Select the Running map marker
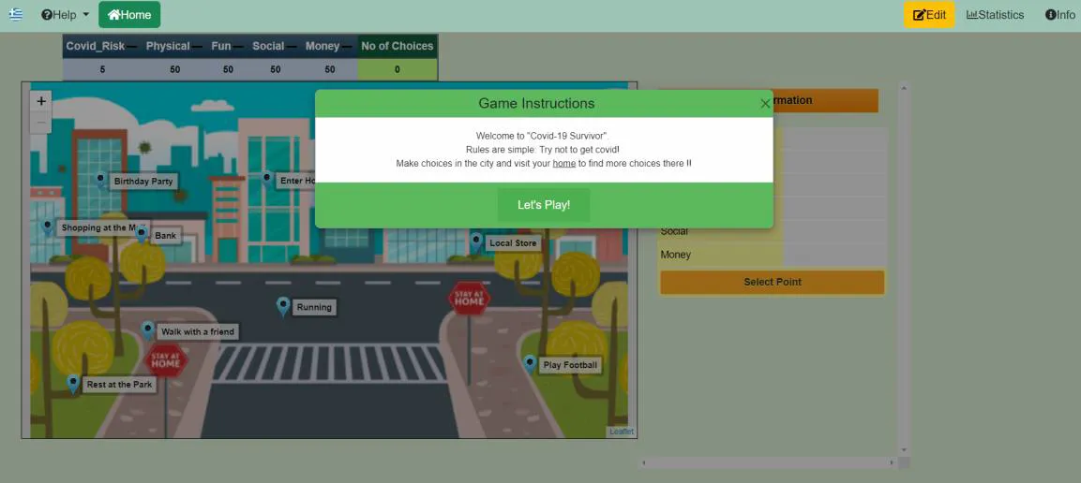Viewport: 1081px width, 483px height. (283, 305)
